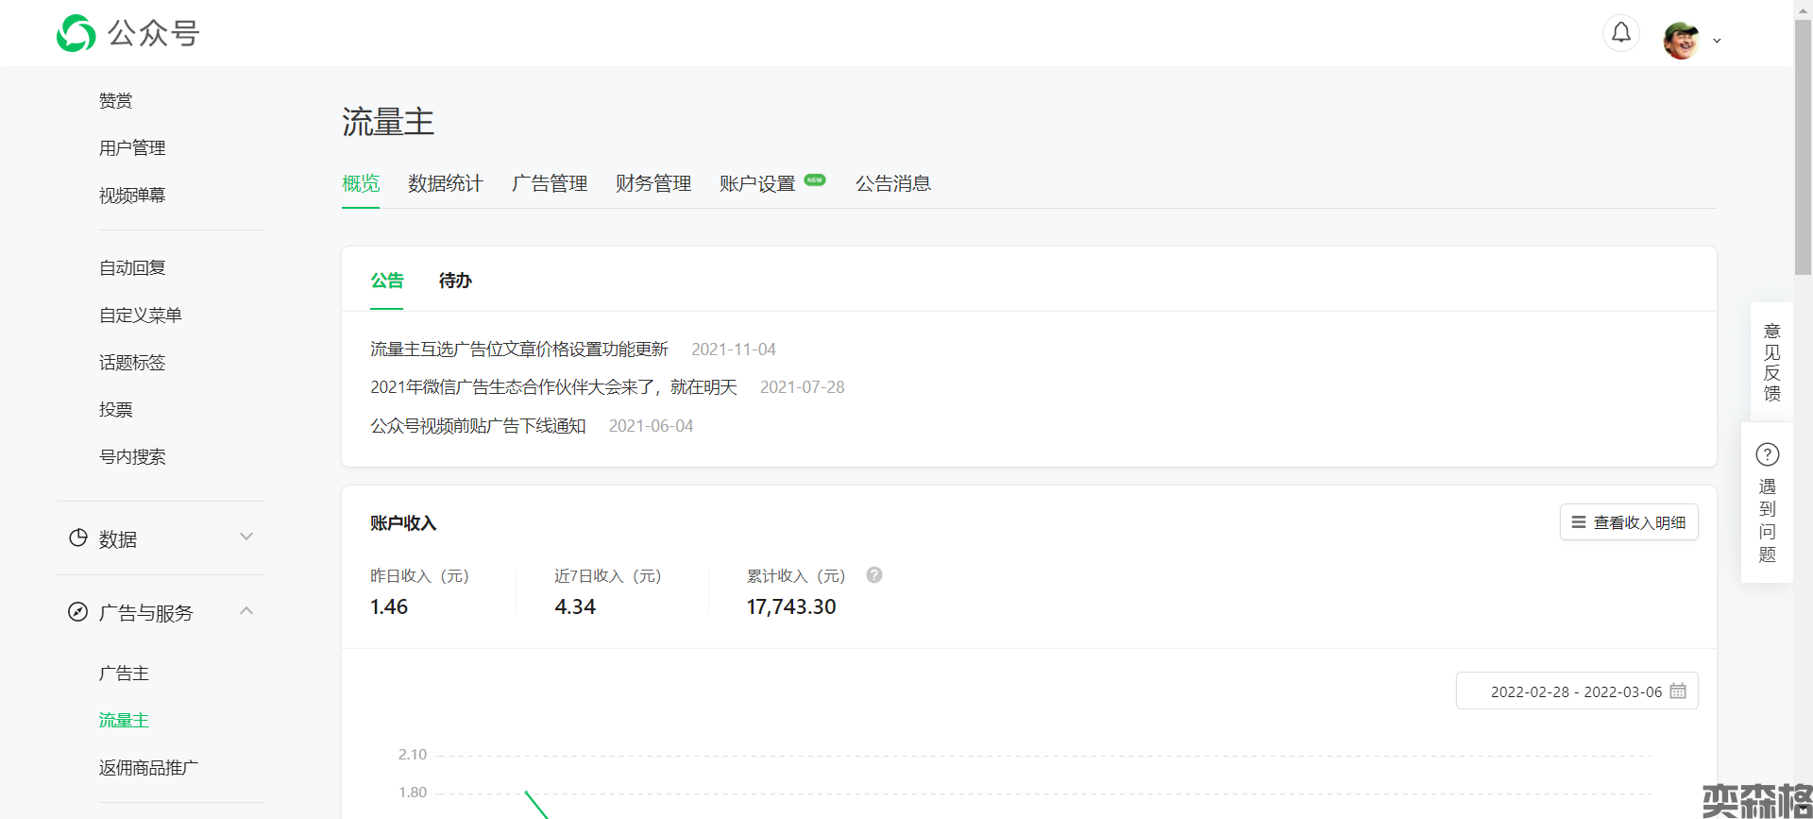Open the 意见反馈 side panel
Image resolution: width=1813 pixels, height=819 pixels.
click(1771, 362)
